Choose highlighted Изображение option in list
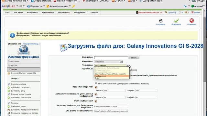The width and height of the screenshot is (207, 116). coord(112,76)
